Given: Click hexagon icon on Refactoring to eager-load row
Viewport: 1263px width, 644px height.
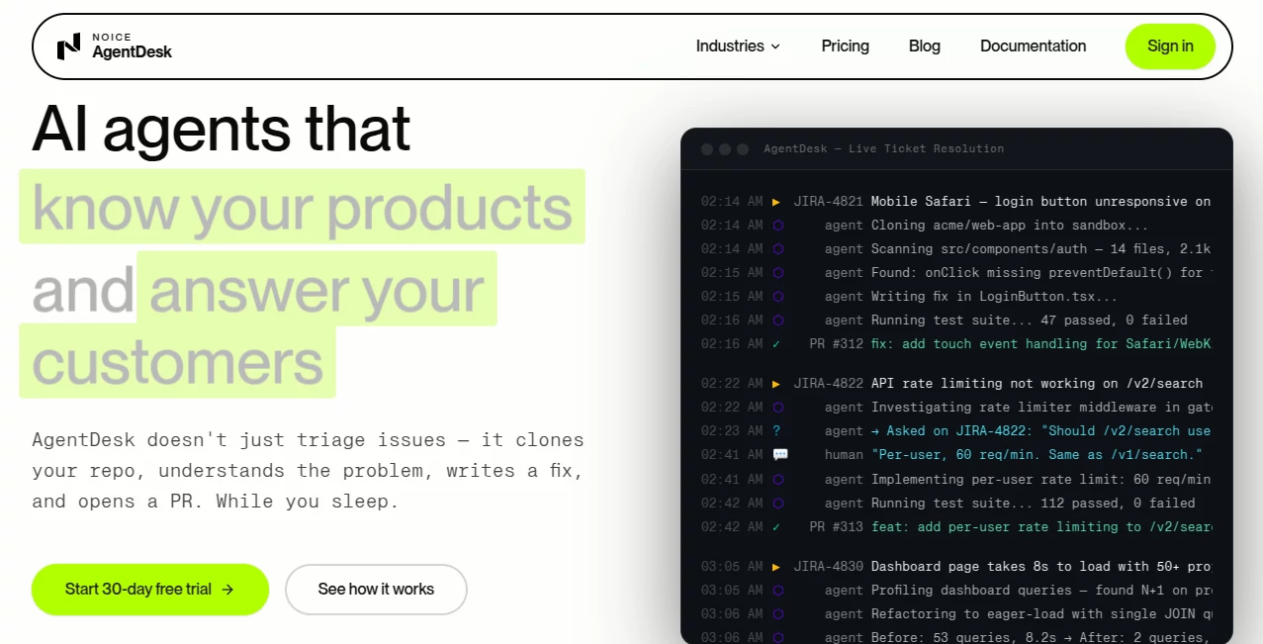Looking at the screenshot, I should pos(777,614).
